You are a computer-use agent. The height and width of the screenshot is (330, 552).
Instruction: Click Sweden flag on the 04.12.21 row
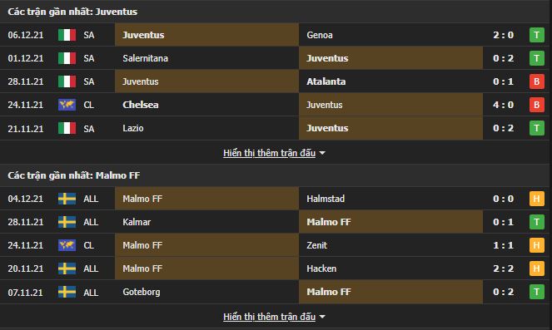click(67, 199)
